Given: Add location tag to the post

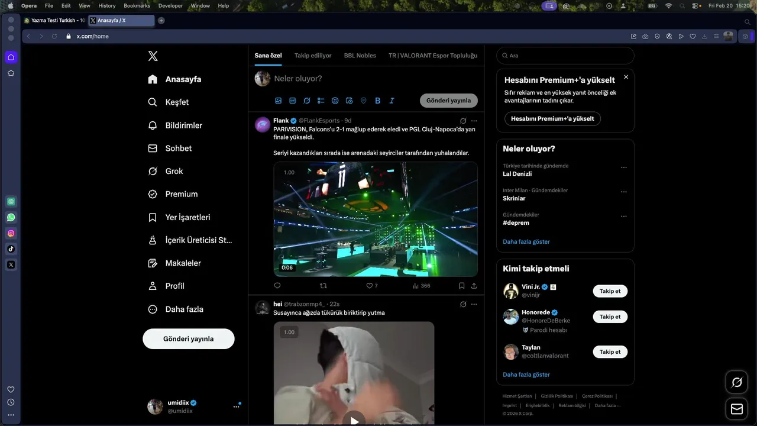Looking at the screenshot, I should [x=364, y=101].
